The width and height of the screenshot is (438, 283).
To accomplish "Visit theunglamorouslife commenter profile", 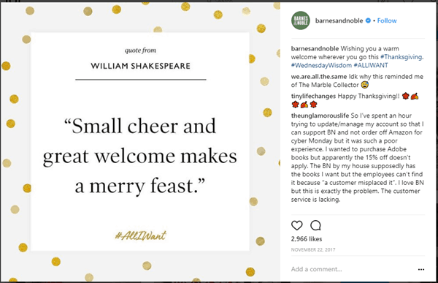I will point(320,116).
